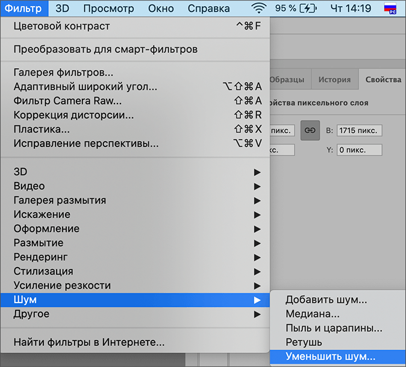Viewport: 406px width, 367px height.
Task: Expand the Искажение submenu
Action: coord(135,215)
